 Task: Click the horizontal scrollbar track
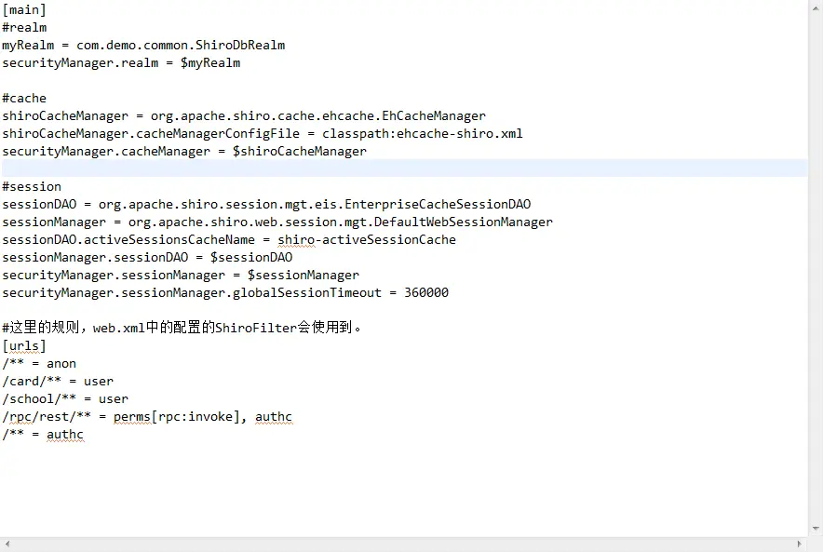[403, 545]
